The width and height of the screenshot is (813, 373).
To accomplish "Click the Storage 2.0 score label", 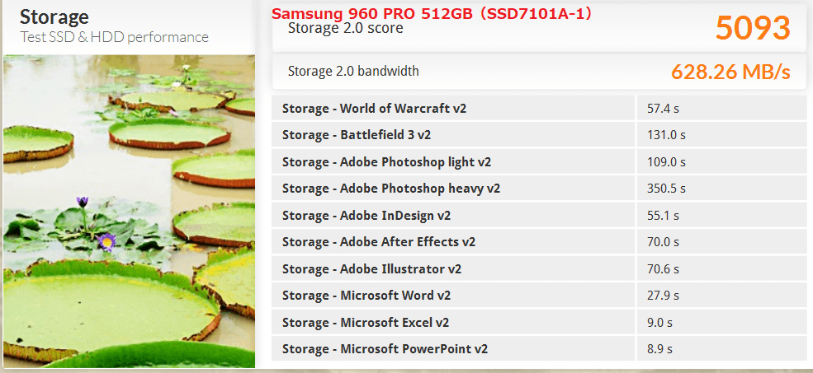I will click(345, 28).
